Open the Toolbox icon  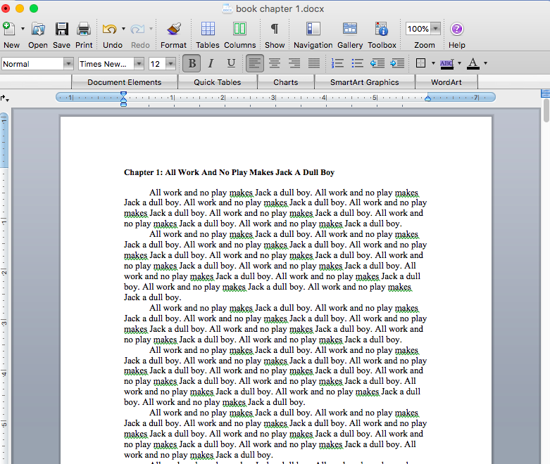coord(382,29)
